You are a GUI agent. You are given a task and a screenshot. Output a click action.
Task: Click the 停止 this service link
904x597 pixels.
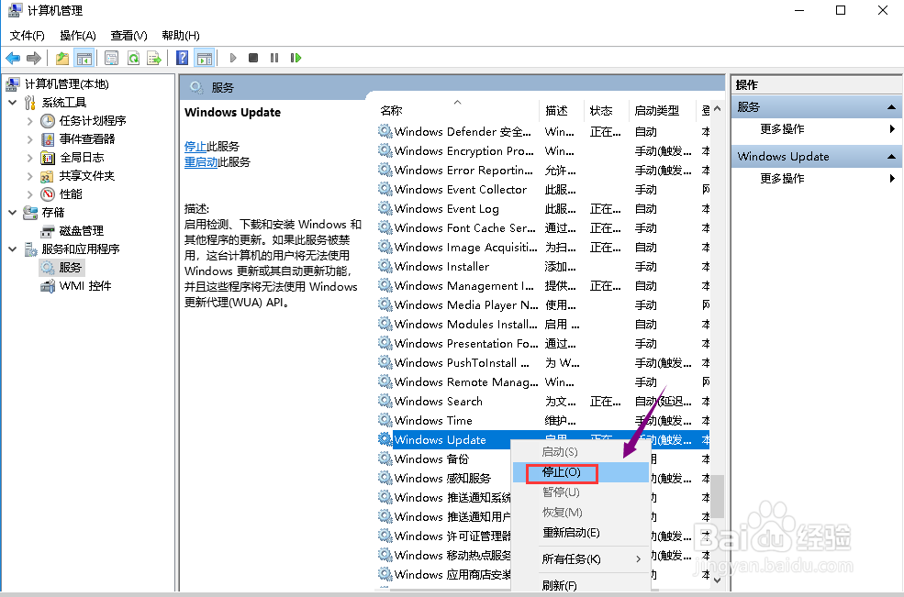click(195, 147)
